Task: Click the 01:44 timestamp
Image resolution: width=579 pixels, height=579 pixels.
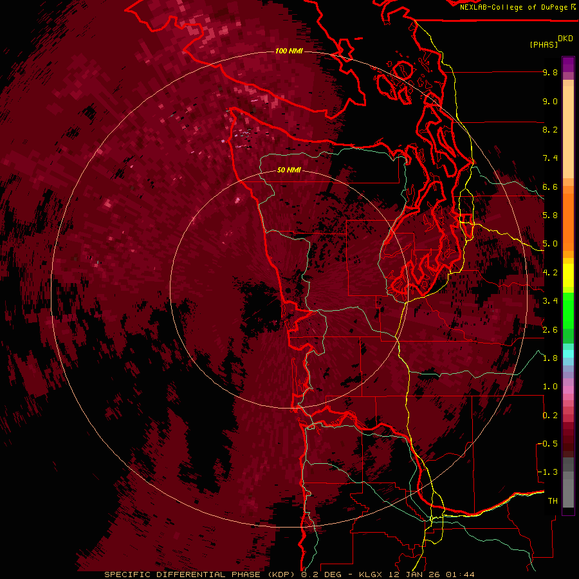Action: click(460, 574)
